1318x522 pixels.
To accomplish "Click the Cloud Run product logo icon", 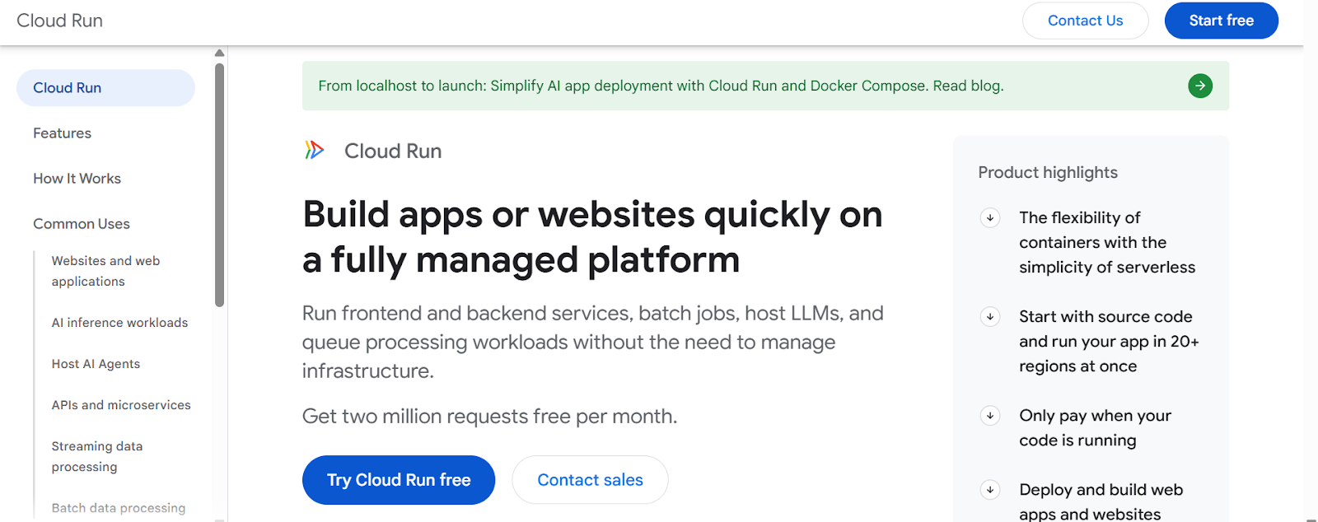I will coord(315,150).
